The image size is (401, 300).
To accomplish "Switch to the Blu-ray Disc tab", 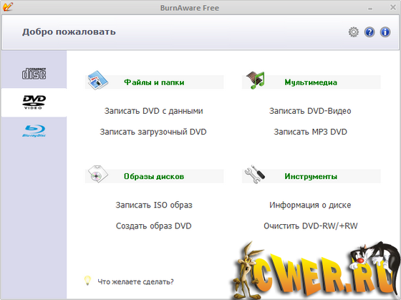I will click(34, 131).
